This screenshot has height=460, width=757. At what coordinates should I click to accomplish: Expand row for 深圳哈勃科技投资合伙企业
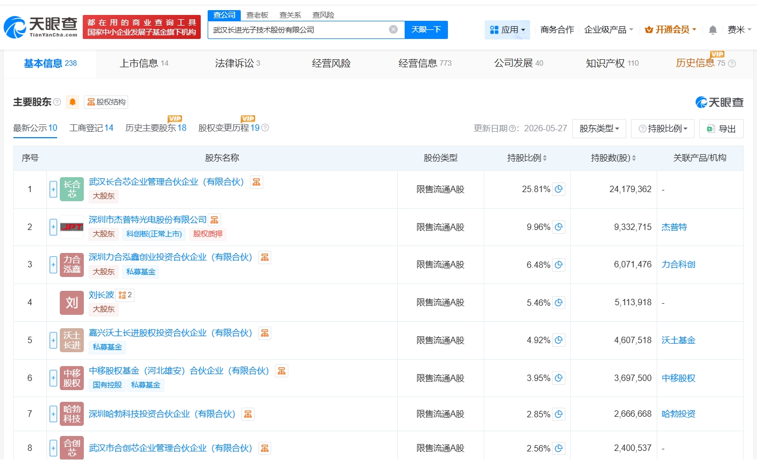pyautogui.click(x=53, y=414)
